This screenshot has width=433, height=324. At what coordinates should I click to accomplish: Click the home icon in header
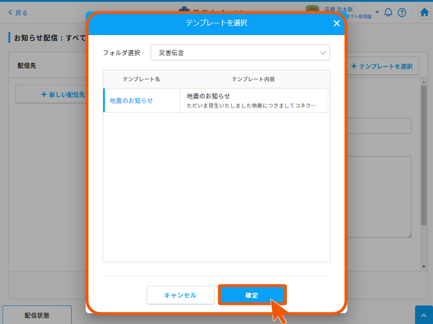[424, 13]
